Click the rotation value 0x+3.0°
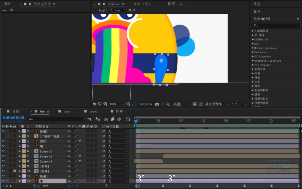Image resolution: width=302 pixels, height=189 pixels. (73, 186)
